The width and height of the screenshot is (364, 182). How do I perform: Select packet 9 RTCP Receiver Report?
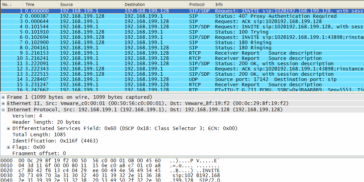tap(182, 53)
